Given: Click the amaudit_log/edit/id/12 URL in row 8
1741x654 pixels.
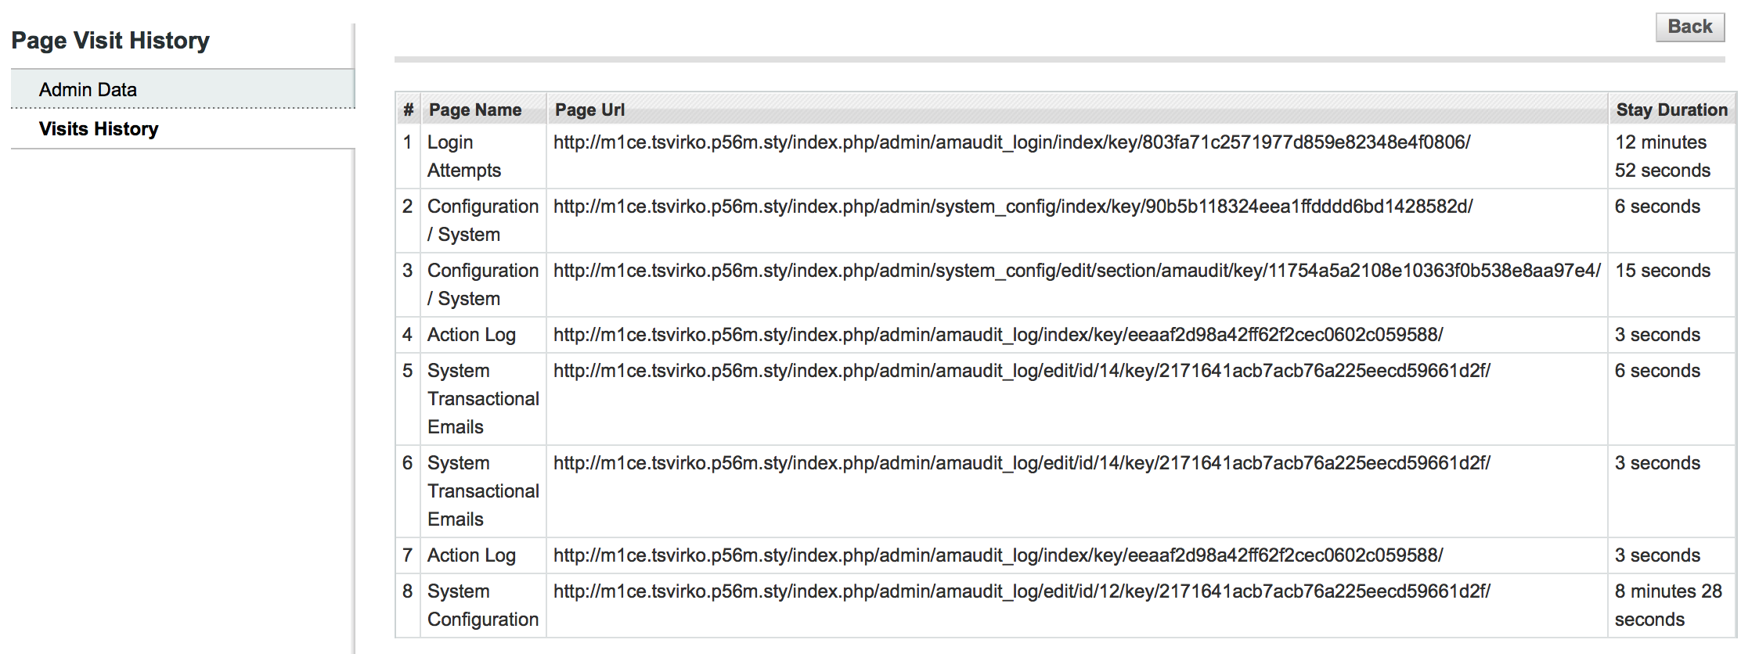Looking at the screenshot, I should [x=1022, y=591].
